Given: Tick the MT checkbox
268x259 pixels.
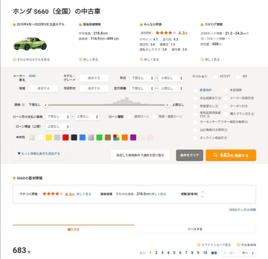Looking at the screenshot, I should point(238,76).
